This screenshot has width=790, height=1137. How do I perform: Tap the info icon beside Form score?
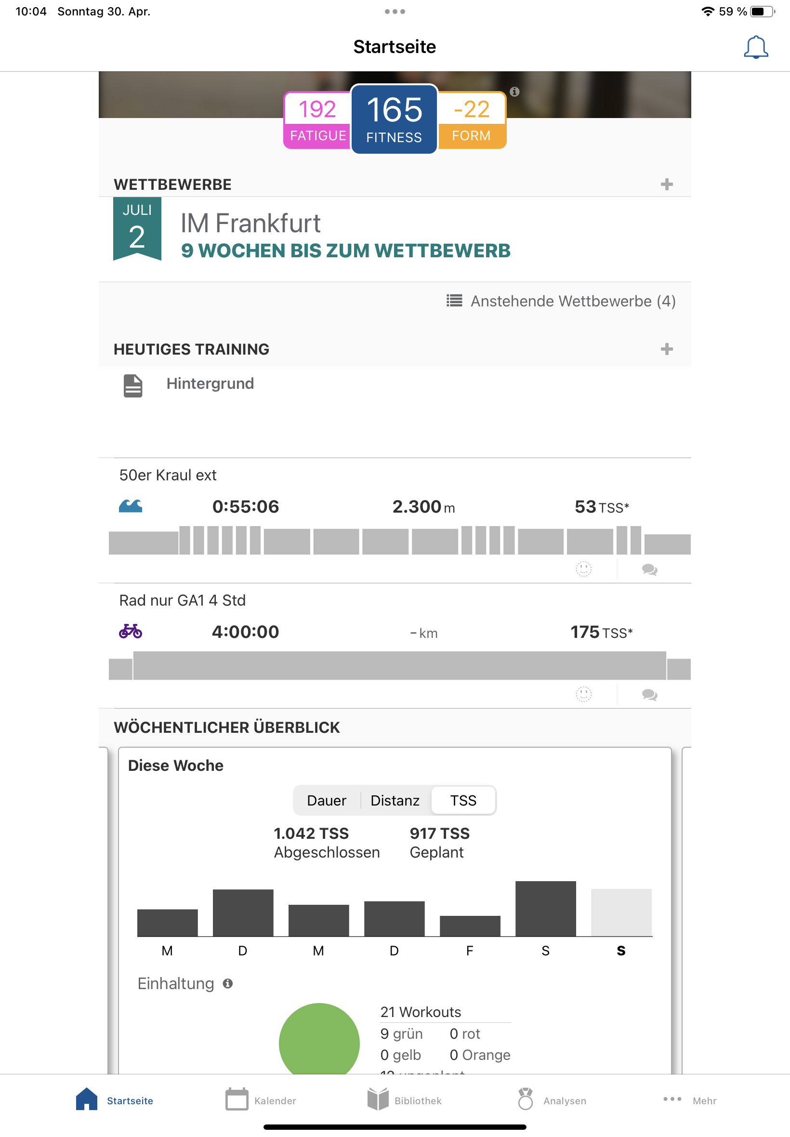coord(514,92)
